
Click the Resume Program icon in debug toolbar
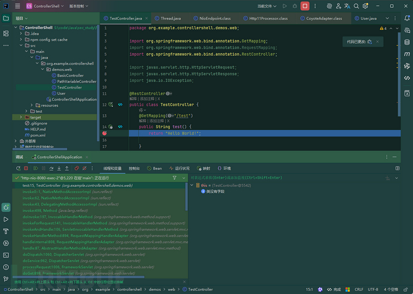[35, 168]
